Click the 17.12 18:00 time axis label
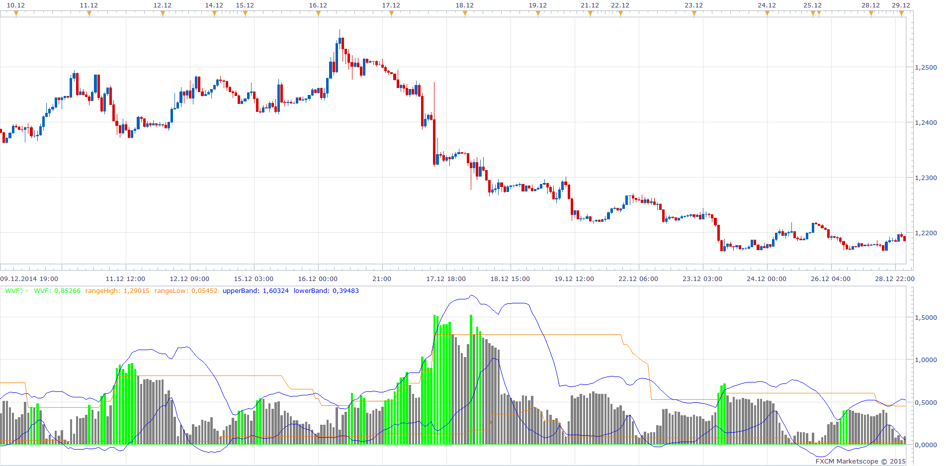 tap(446, 279)
